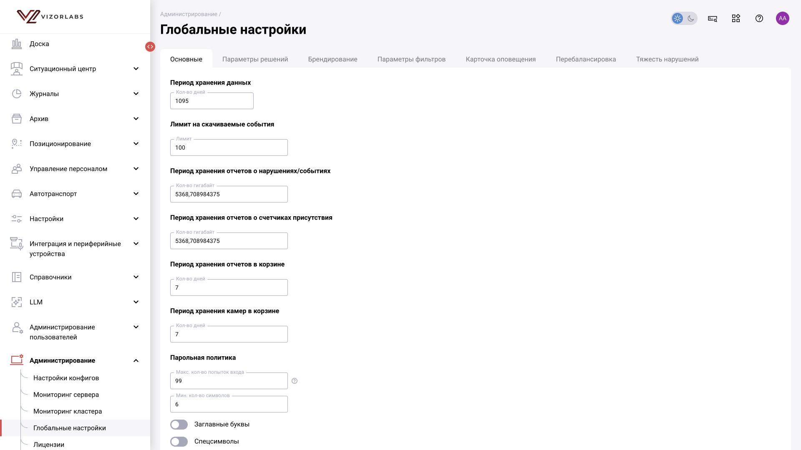
Task: Click the data storage days field 1095
Action: coord(212,101)
